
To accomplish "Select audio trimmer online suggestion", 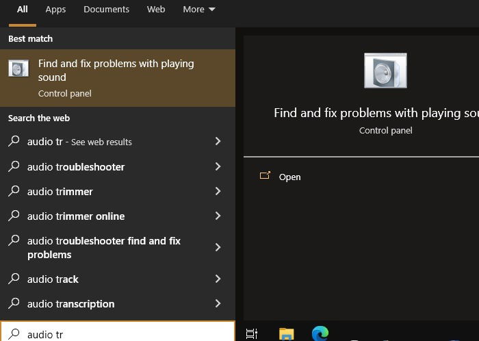I will pos(118,216).
